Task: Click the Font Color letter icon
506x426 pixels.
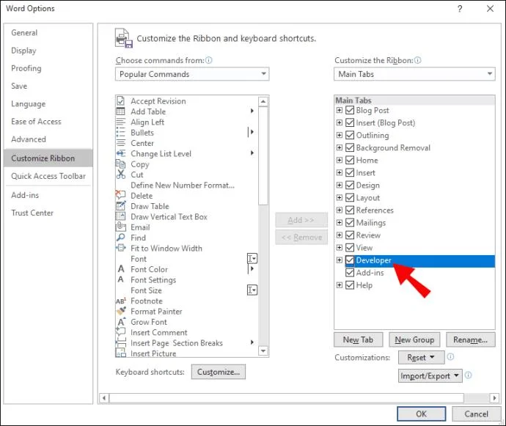Action: (x=121, y=269)
